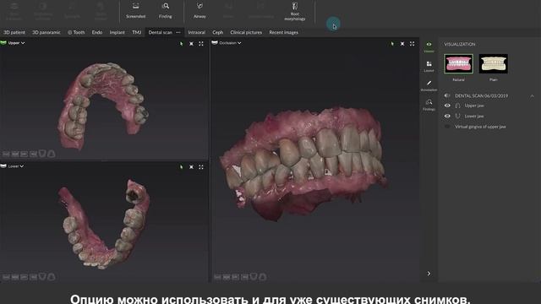Activate the green pointer in the Lower viewport
Screen dimensions: 541x304
pos(182,167)
